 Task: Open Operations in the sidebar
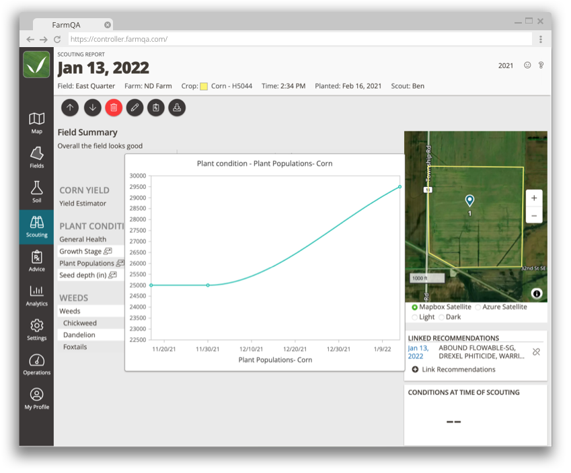36,365
